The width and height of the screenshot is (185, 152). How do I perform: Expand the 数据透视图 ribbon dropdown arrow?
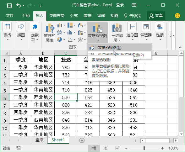[x=98, y=40]
